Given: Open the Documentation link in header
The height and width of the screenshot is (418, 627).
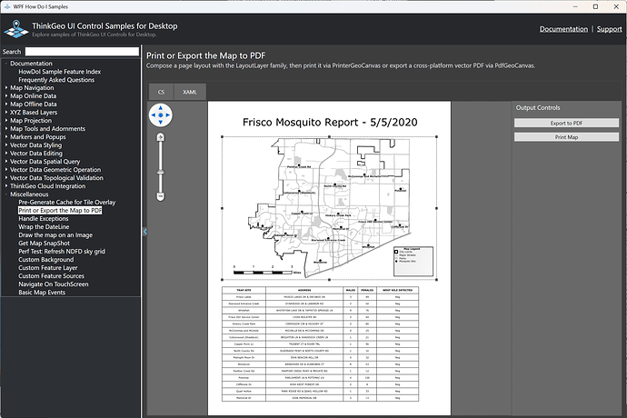Looking at the screenshot, I should pyautogui.click(x=563, y=29).
